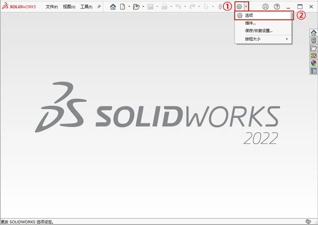
Task: Expand the Print dropdown arrow
Action: [x=171, y=6]
